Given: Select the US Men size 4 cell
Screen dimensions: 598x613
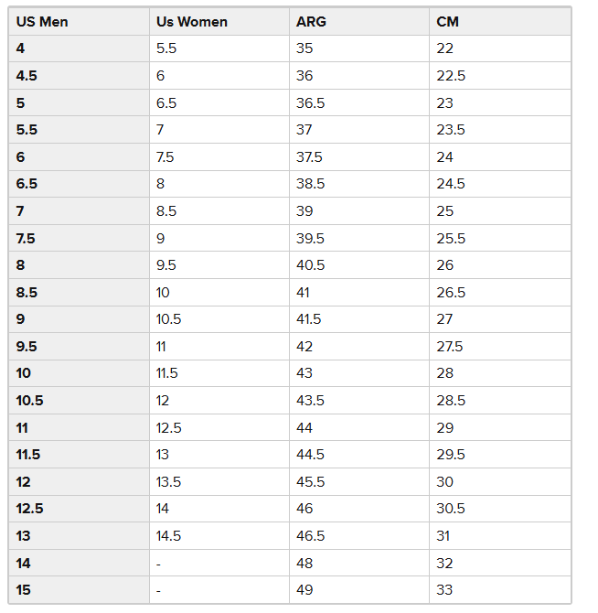Looking at the screenshot, I should pyautogui.click(x=21, y=48).
